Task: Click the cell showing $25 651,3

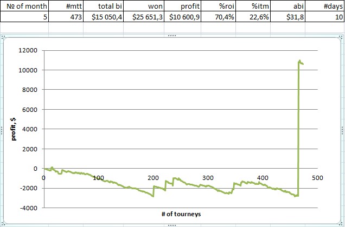Action: pos(144,17)
